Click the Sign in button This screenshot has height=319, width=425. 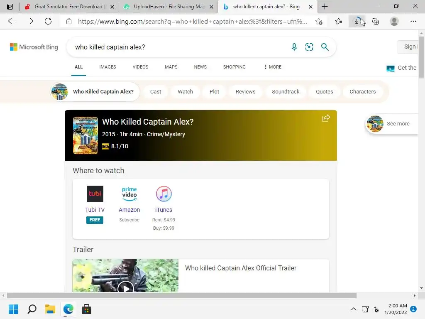(x=408, y=47)
